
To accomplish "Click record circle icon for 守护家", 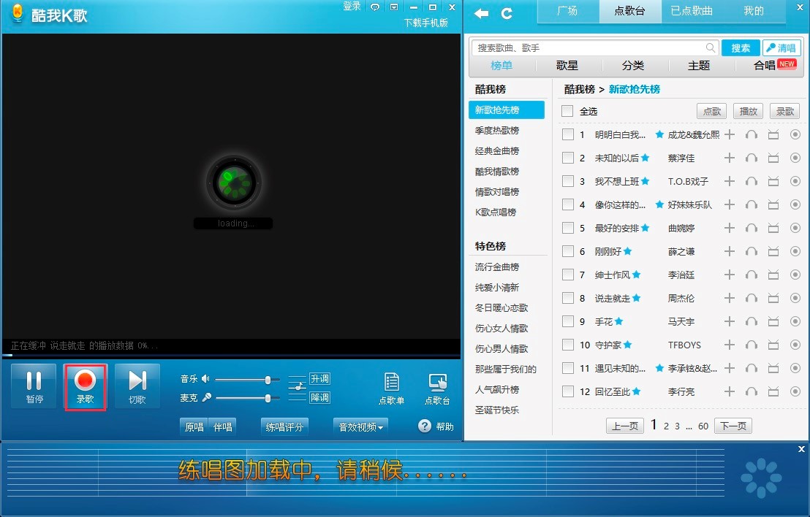I will click(795, 345).
